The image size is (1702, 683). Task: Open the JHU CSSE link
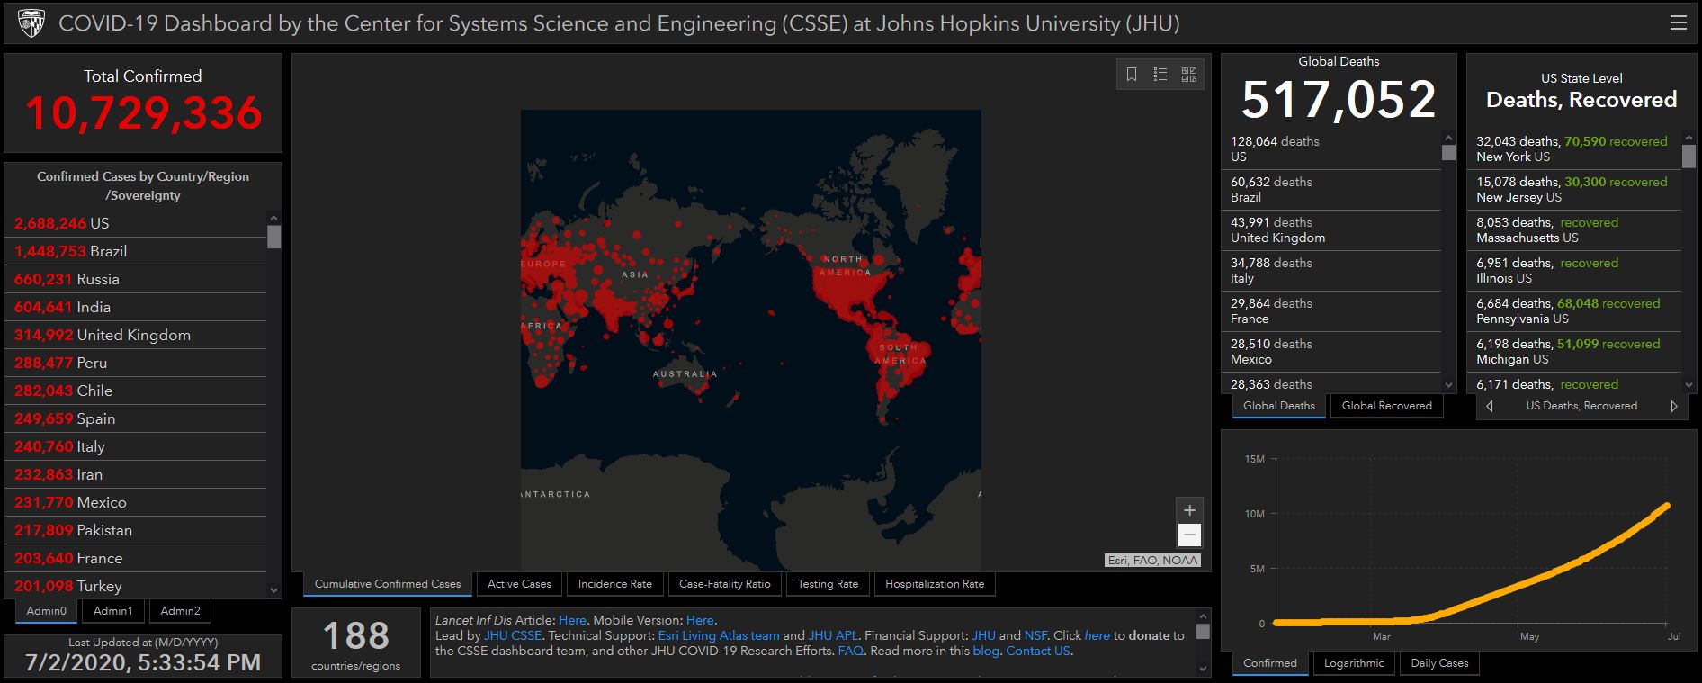point(513,635)
